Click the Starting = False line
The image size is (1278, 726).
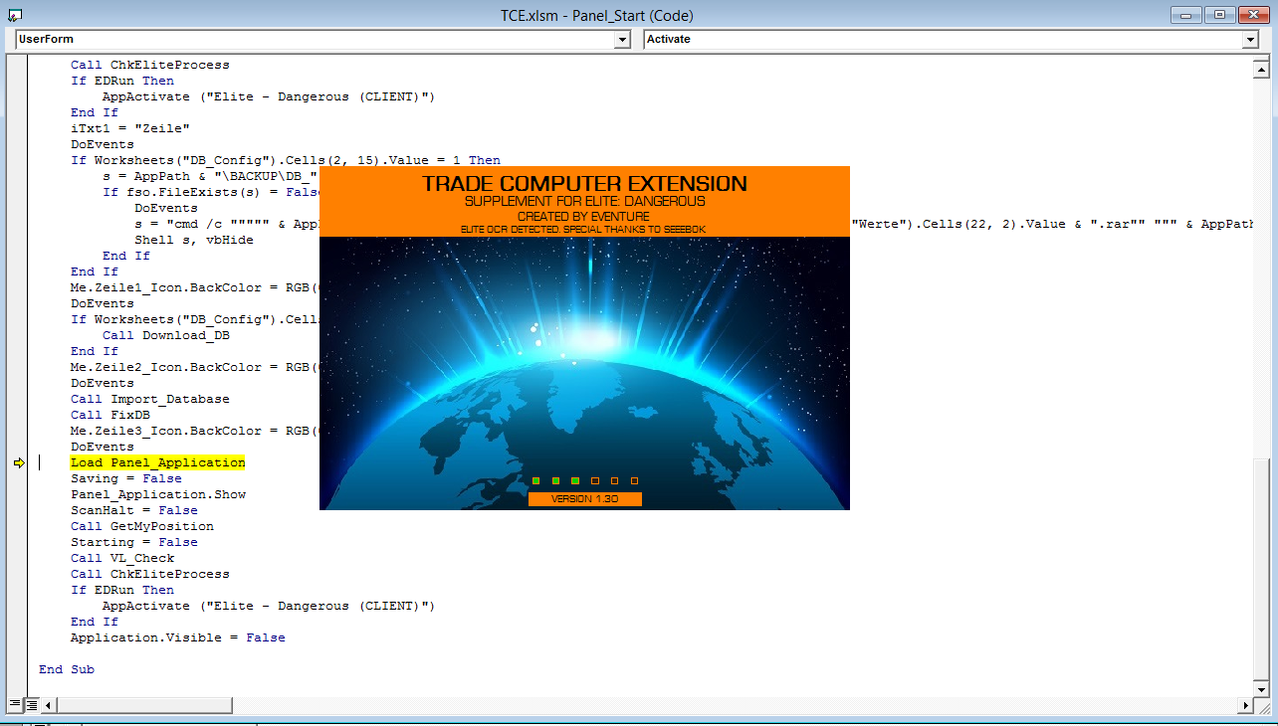point(133,542)
